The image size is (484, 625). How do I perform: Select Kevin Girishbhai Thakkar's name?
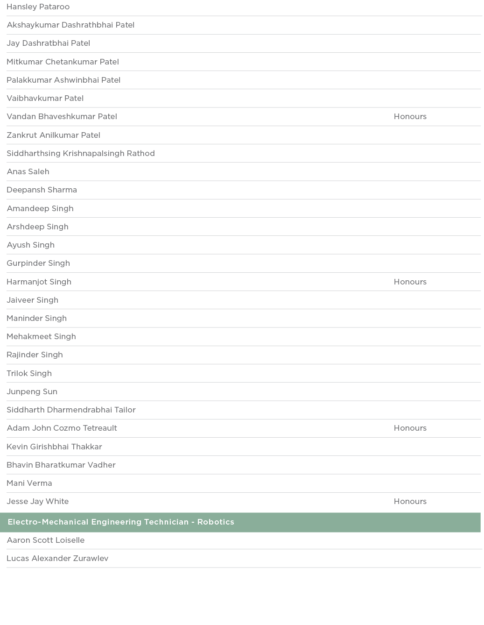pos(54,447)
